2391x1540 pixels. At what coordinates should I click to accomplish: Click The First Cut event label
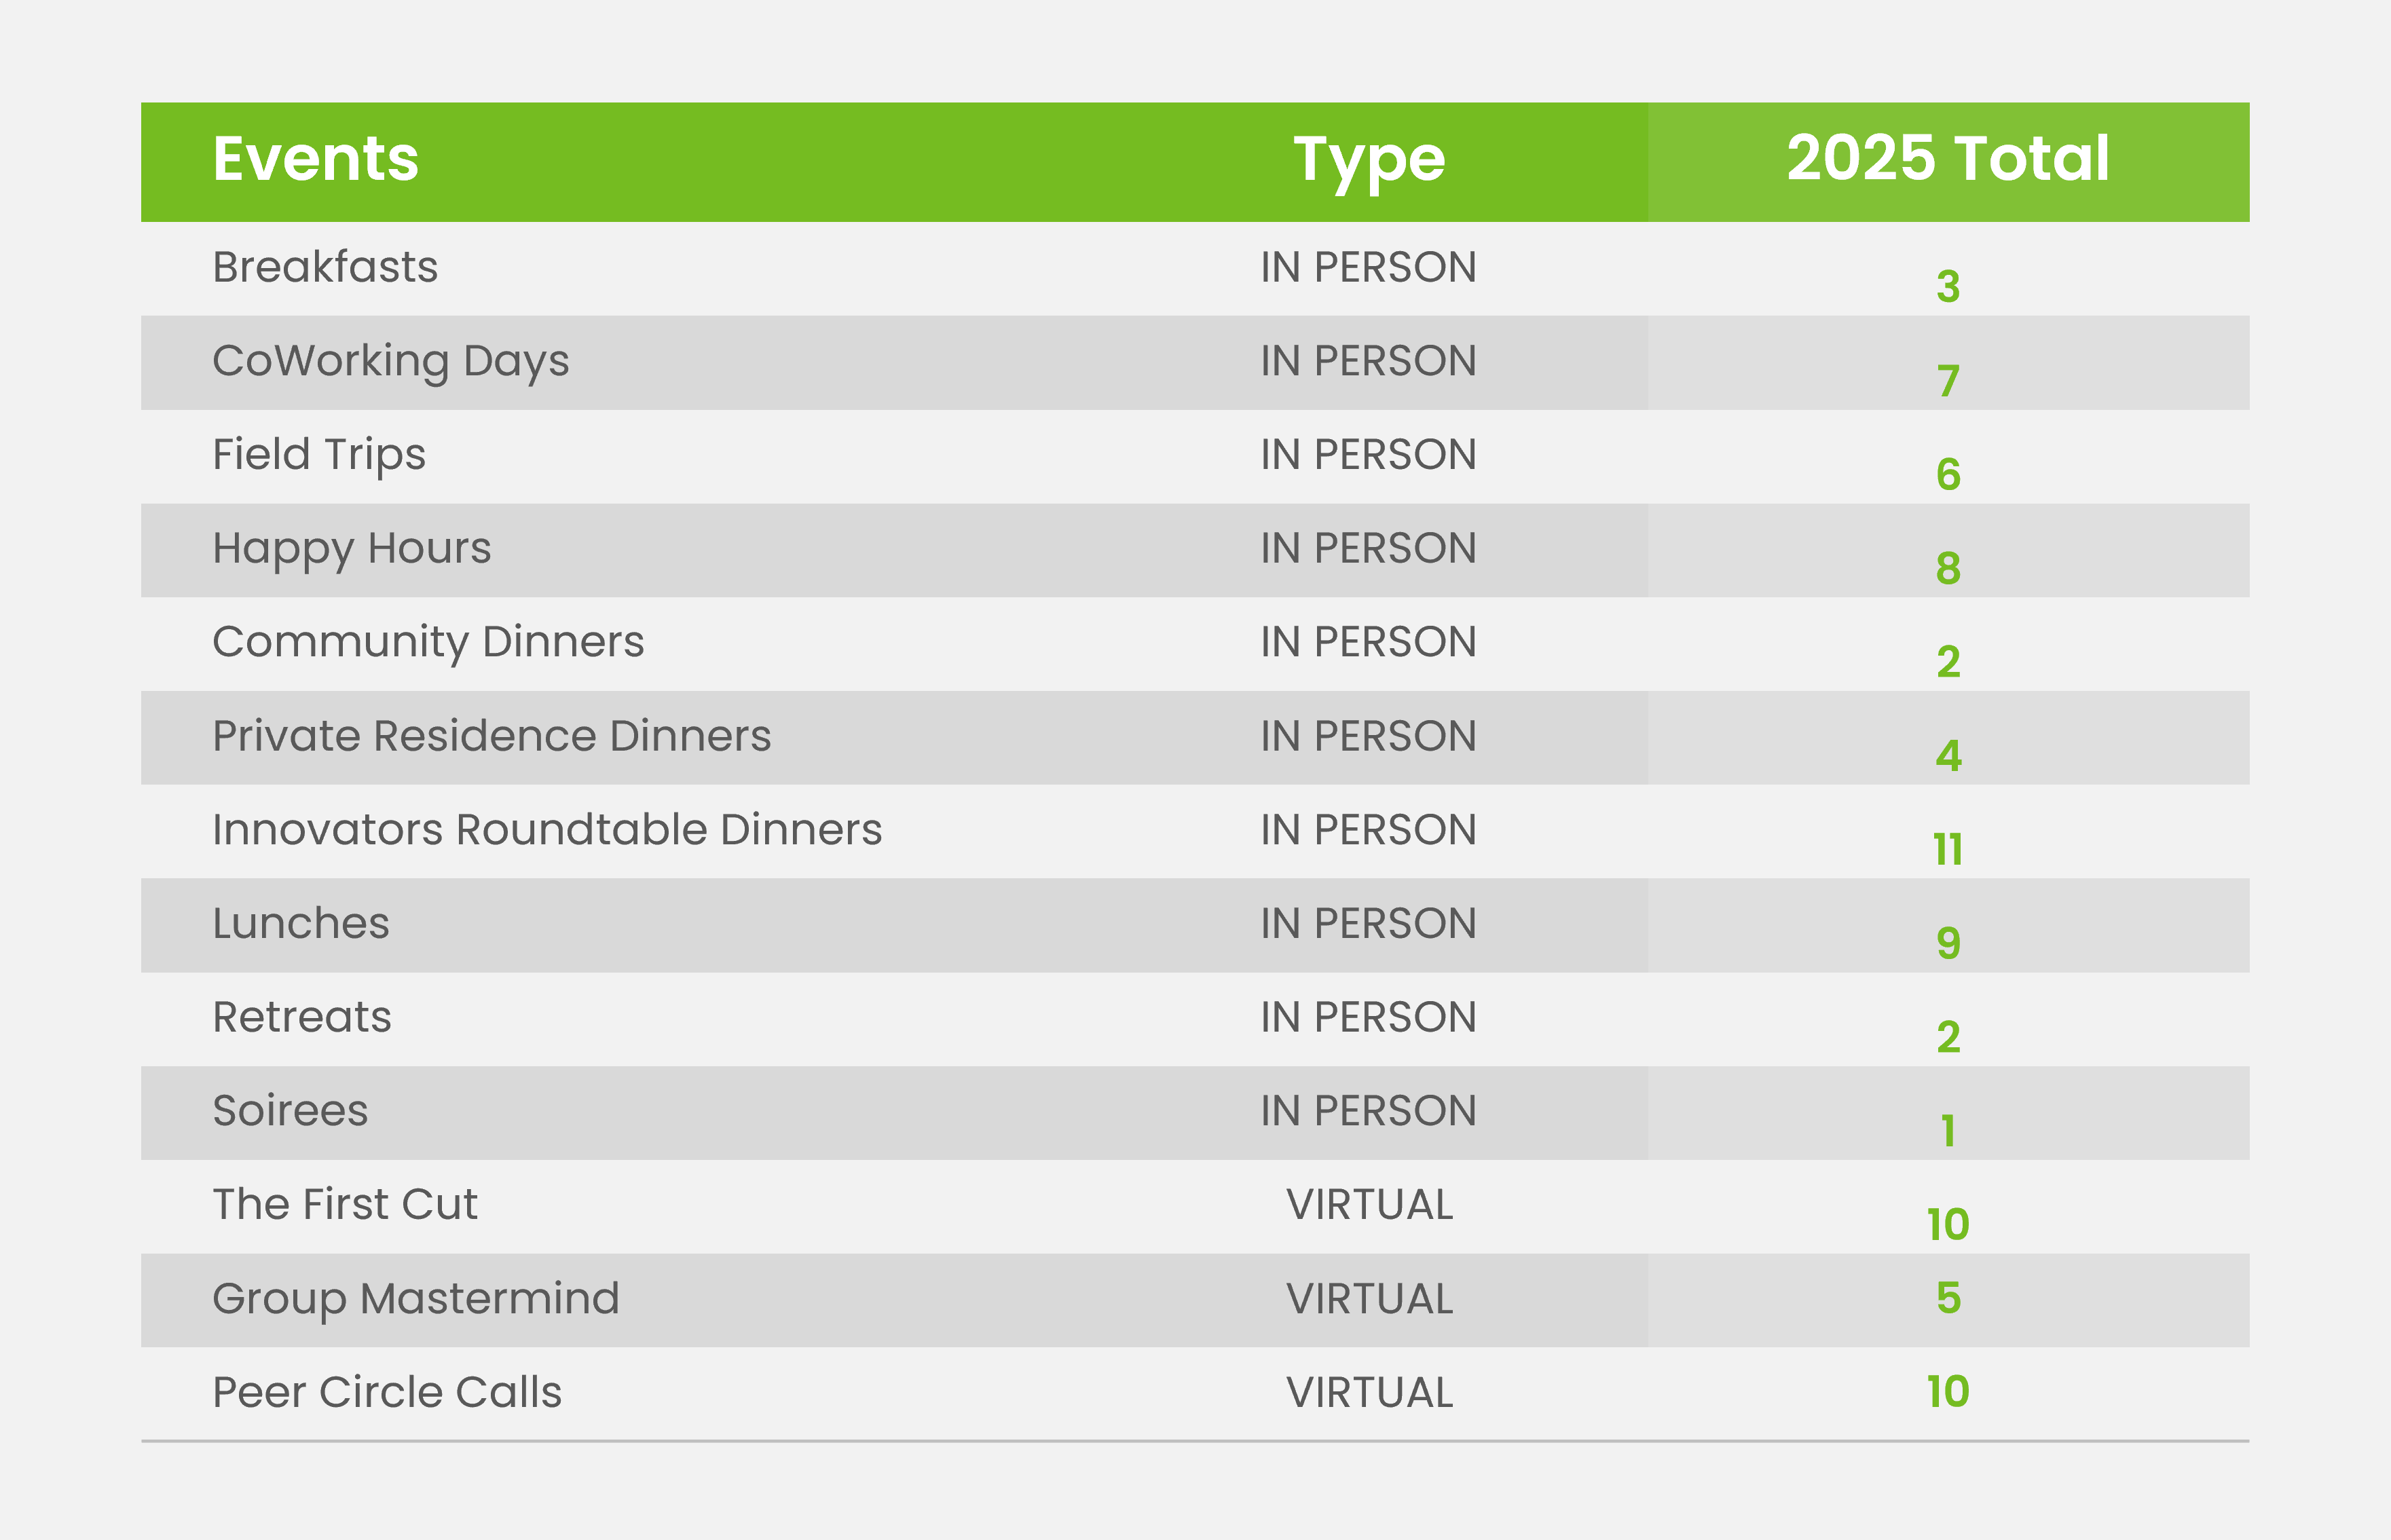[x=344, y=1204]
